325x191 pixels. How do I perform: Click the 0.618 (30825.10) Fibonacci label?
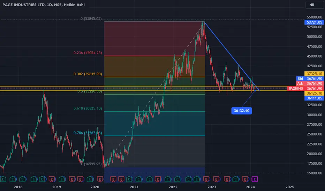tap(88, 108)
